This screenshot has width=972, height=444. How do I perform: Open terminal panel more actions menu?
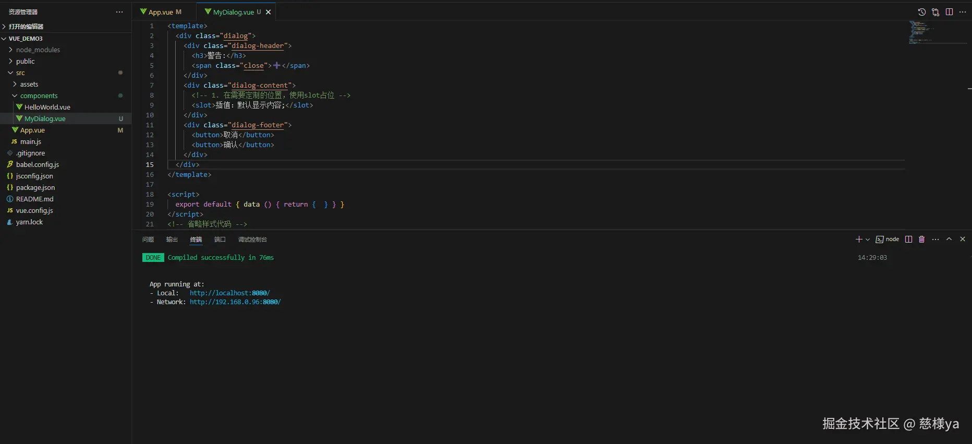tap(935, 239)
